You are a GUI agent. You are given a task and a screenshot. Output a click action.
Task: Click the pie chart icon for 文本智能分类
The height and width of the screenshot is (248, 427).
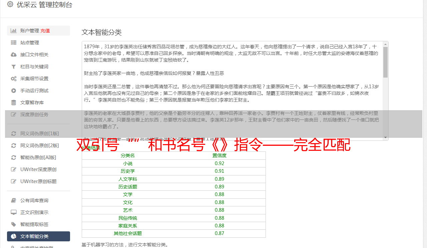[x=14, y=236]
